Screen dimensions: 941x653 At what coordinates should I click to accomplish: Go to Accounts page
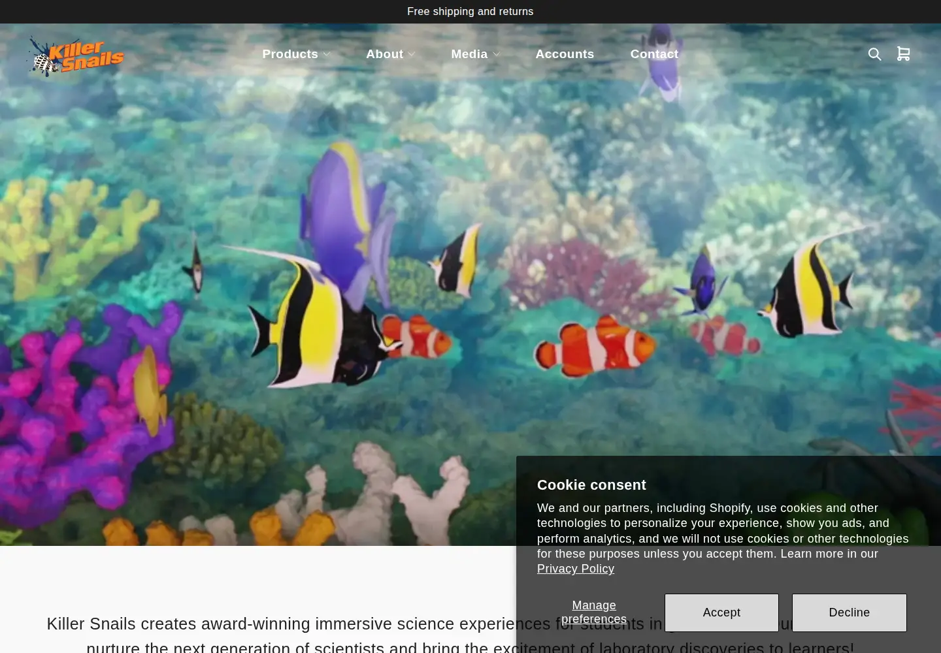click(x=565, y=54)
